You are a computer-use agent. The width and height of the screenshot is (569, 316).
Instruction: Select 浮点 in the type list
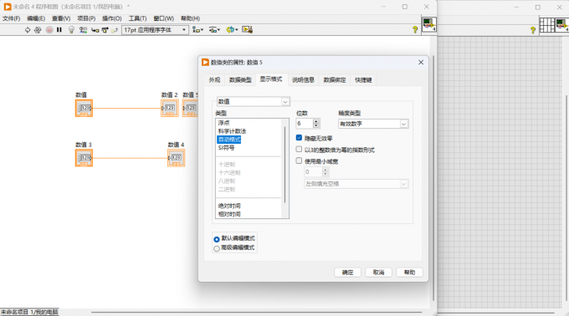tap(224, 123)
